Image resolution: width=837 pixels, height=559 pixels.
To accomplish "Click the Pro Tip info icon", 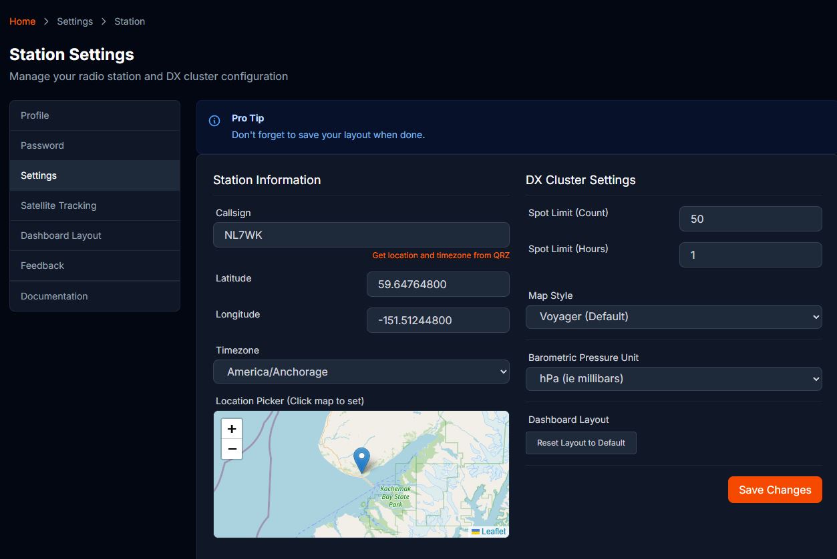I will click(x=214, y=121).
